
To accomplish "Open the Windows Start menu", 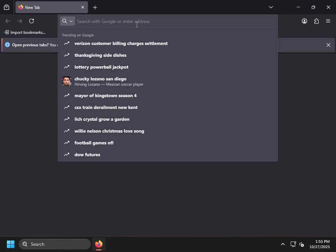I will click(x=10, y=244).
